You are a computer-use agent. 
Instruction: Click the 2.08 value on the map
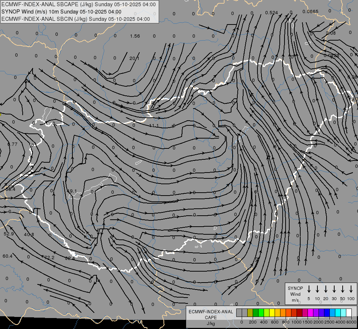(x=331, y=33)
